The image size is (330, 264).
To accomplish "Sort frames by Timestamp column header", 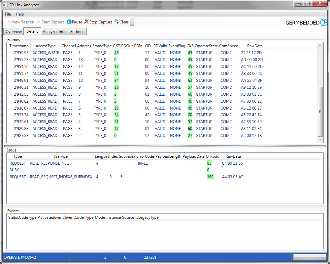I will pyautogui.click(x=19, y=46).
